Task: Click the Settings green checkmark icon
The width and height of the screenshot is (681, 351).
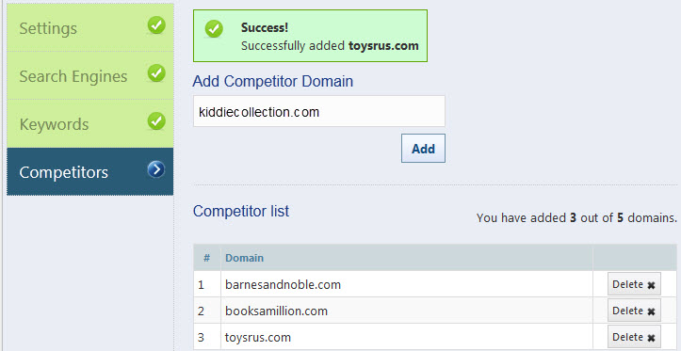Action: (x=156, y=25)
